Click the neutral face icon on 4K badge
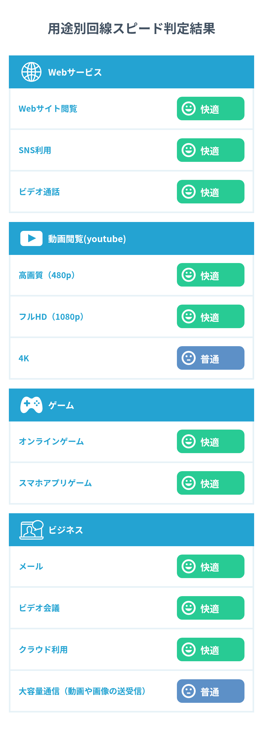The image size is (263, 730). pos(189,358)
